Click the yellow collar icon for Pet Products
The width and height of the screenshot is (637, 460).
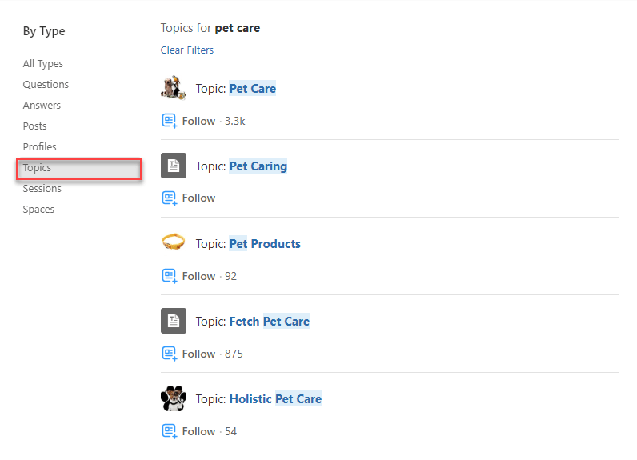(x=174, y=242)
